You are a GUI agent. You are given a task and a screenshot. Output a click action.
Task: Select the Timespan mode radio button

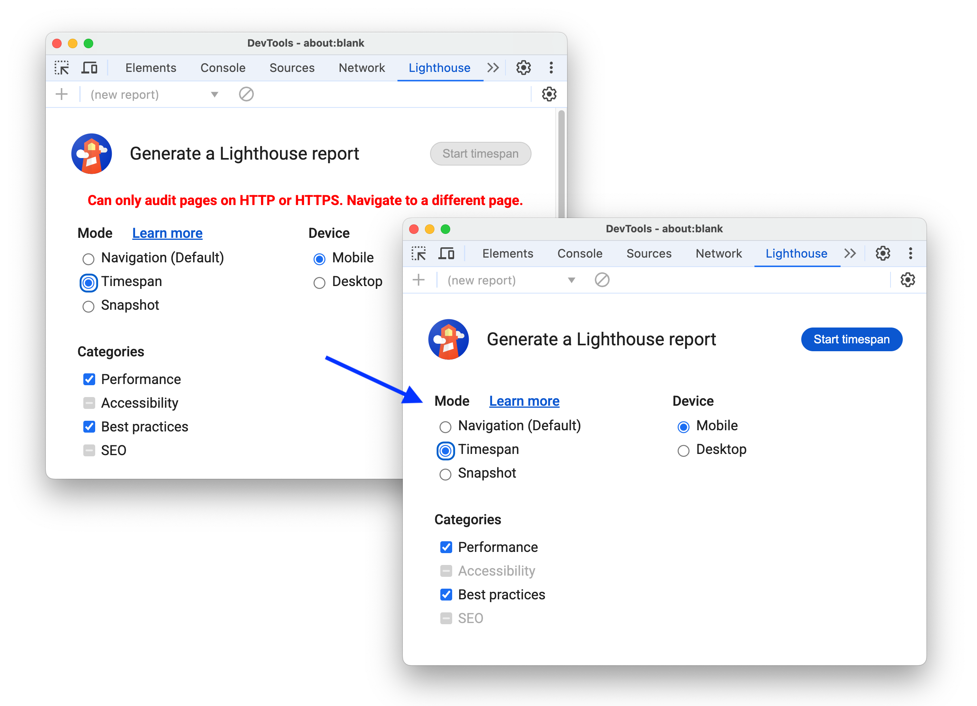(x=445, y=450)
